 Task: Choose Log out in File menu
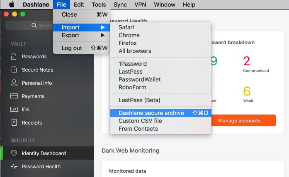point(81,48)
